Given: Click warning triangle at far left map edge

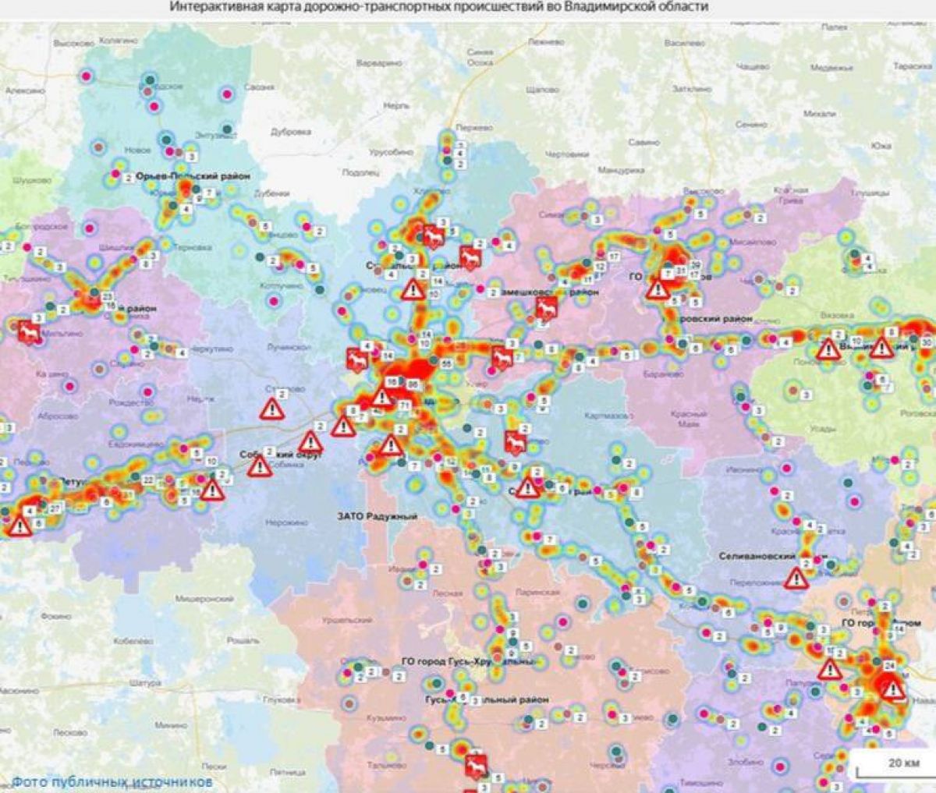Looking at the screenshot, I should (x=19, y=526).
